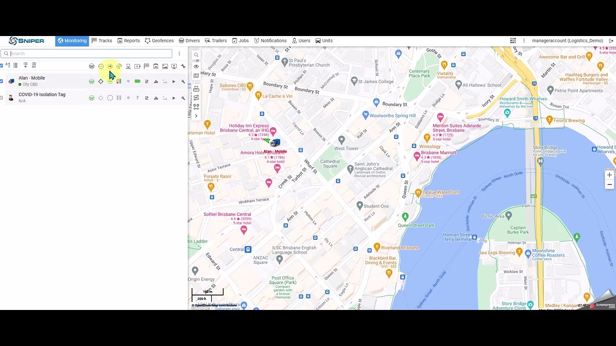The height and width of the screenshot is (346, 616).
Task: Click the list view icon
Action: (x=15, y=65)
